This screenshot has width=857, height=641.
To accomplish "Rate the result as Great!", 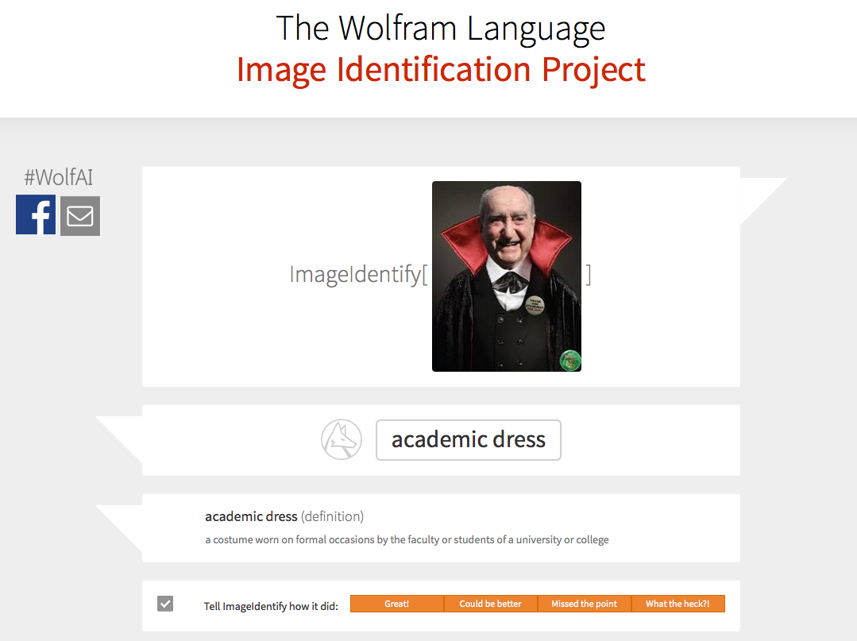I will click(397, 604).
